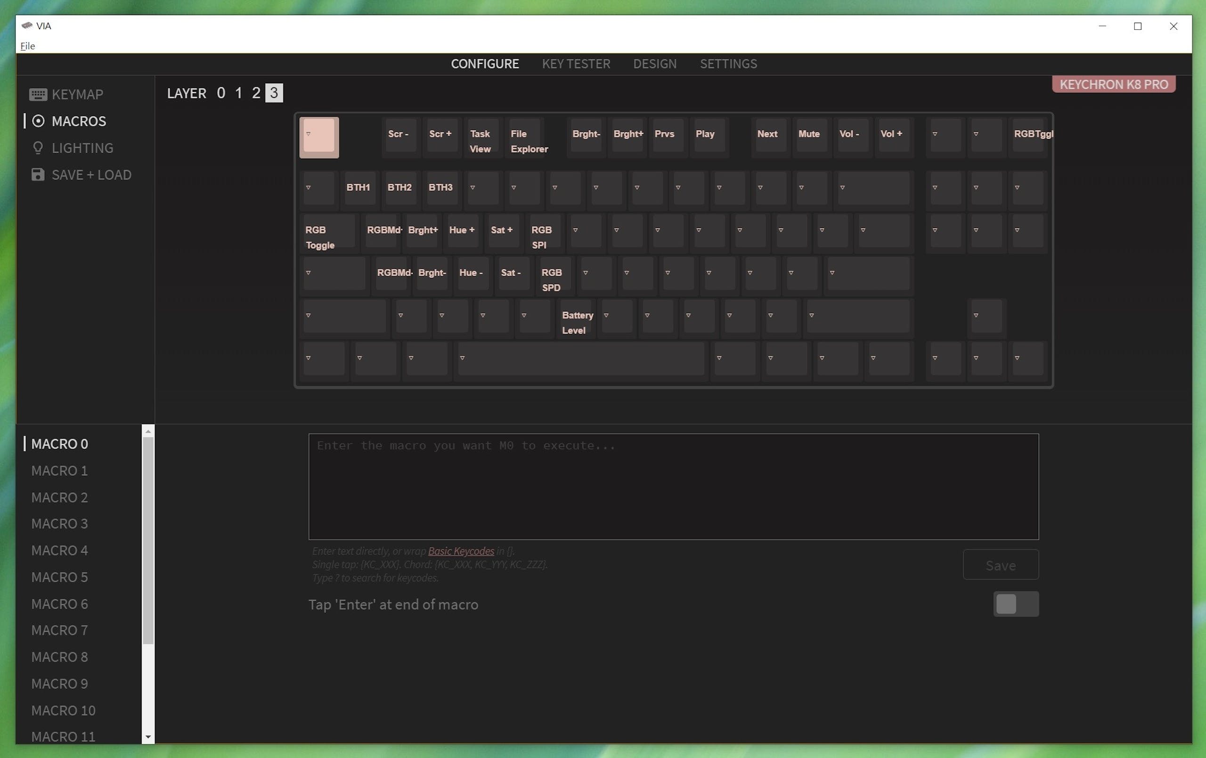The image size is (1206, 758).
Task: Select MACRO 7 in the list
Action: tap(60, 630)
